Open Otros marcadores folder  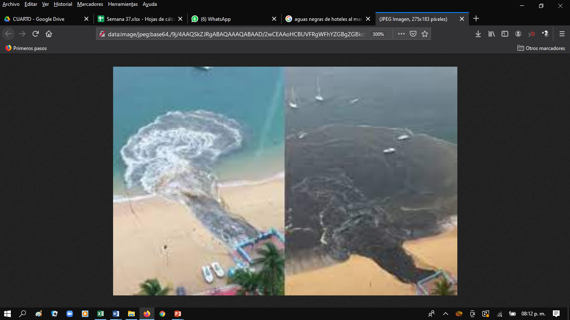point(541,48)
